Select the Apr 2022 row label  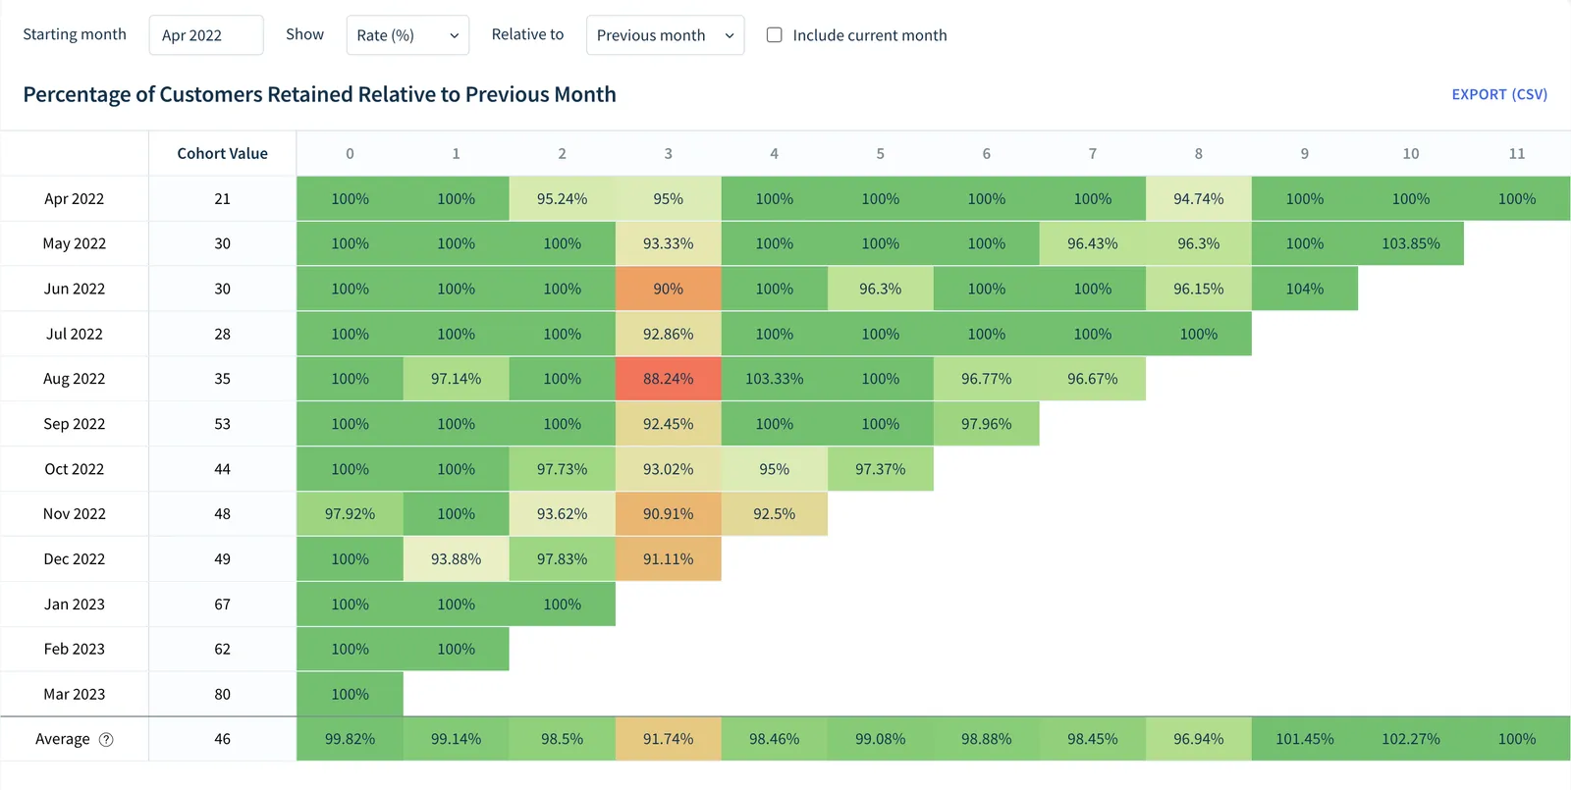coord(75,198)
